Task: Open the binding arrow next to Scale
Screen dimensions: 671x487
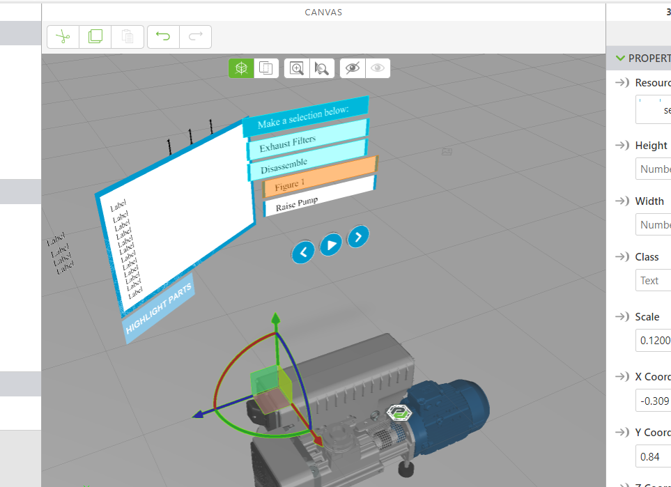Action: (x=622, y=317)
